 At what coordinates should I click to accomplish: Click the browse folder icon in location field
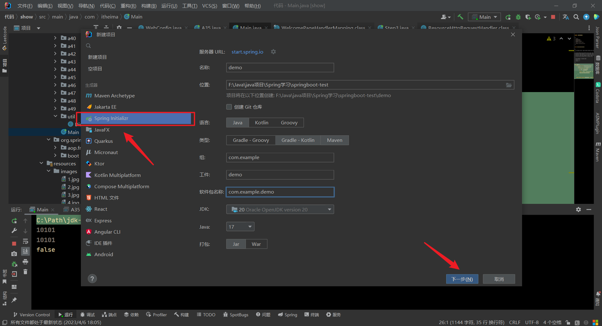click(508, 85)
